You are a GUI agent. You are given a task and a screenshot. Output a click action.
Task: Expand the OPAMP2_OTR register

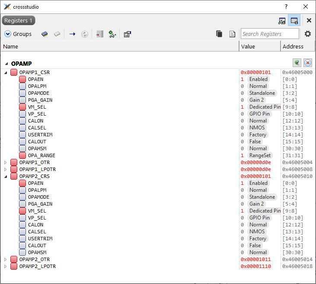tap(6, 259)
